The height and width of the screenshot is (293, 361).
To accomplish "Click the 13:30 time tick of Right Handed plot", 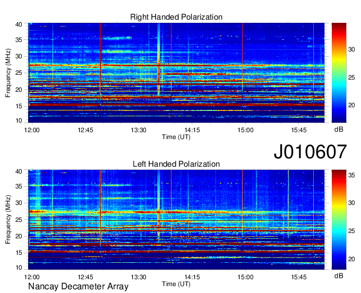I will click(139, 130).
